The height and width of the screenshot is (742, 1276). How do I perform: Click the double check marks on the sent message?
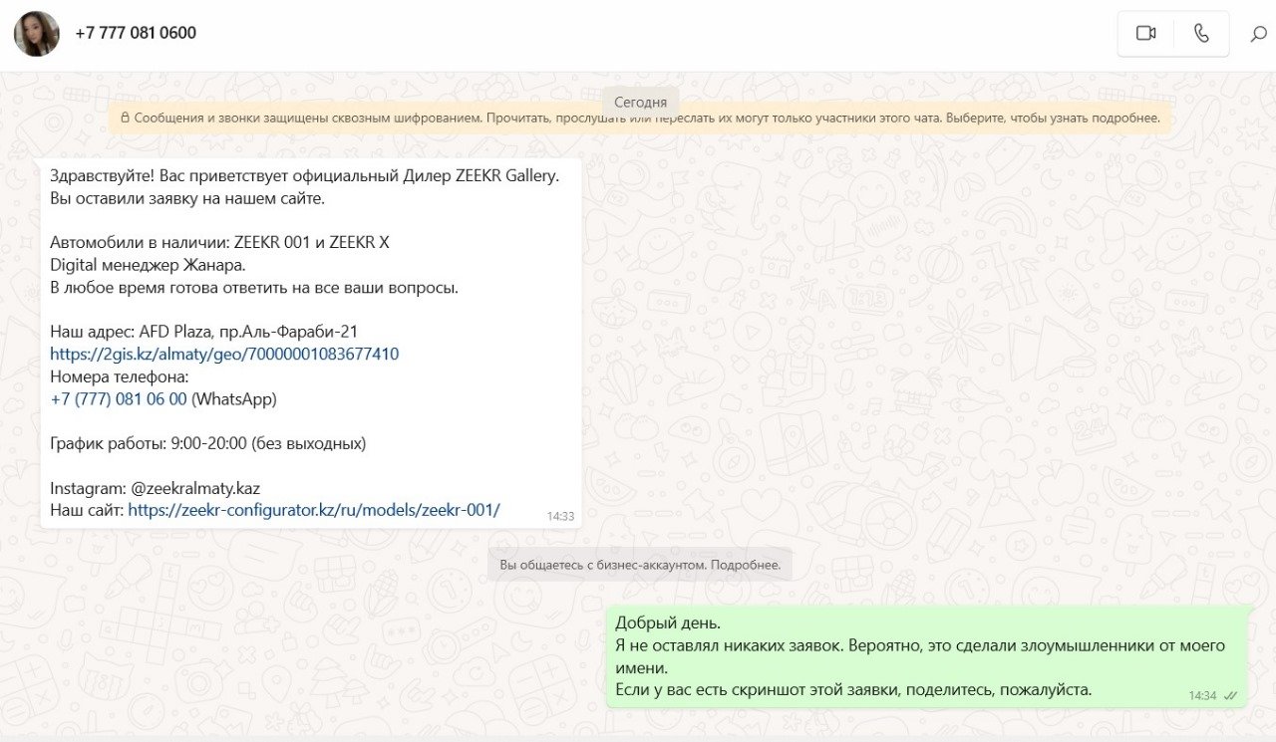pyautogui.click(x=1230, y=696)
